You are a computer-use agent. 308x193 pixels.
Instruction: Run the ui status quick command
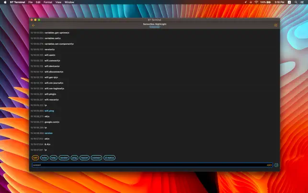(x=109, y=158)
